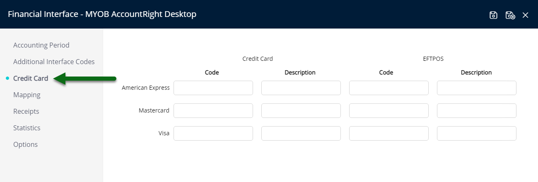The width and height of the screenshot is (538, 182).
Task: Select the Credit Card sidebar item
Action: [x=31, y=78]
